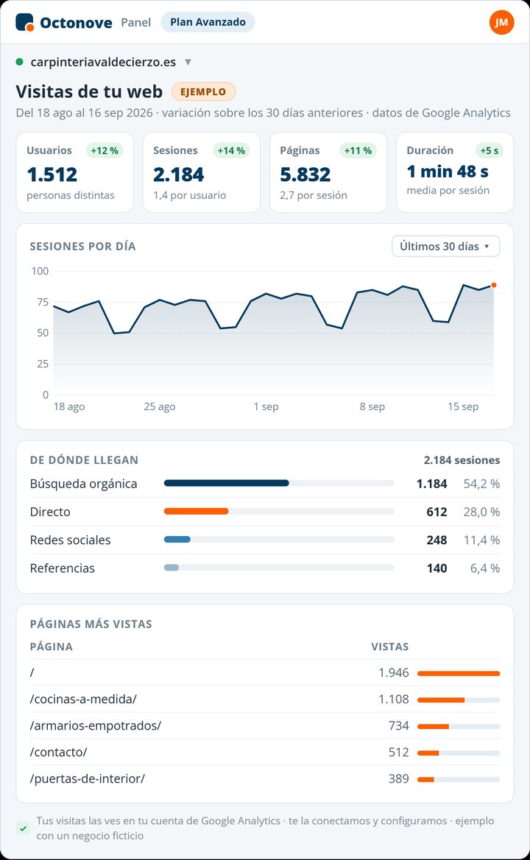Click the green checkmark icon in the footer note
The width and height of the screenshot is (530, 860).
point(23,828)
